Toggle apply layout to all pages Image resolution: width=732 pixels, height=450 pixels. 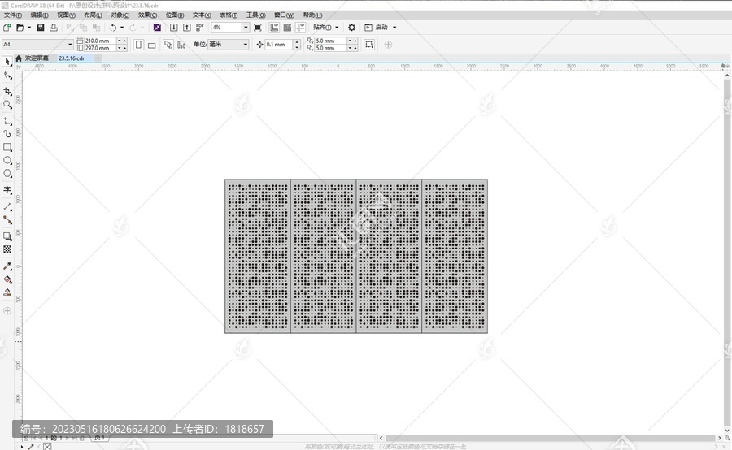click(x=168, y=45)
